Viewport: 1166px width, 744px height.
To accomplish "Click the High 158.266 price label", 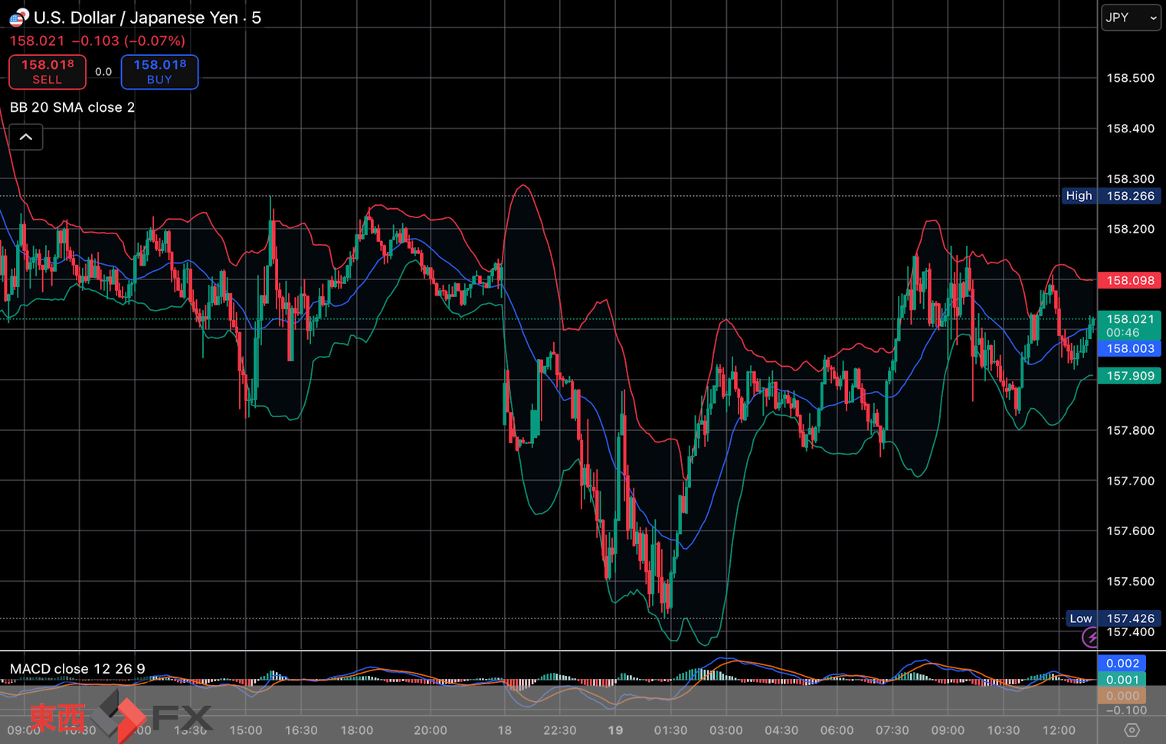I will point(1111,196).
